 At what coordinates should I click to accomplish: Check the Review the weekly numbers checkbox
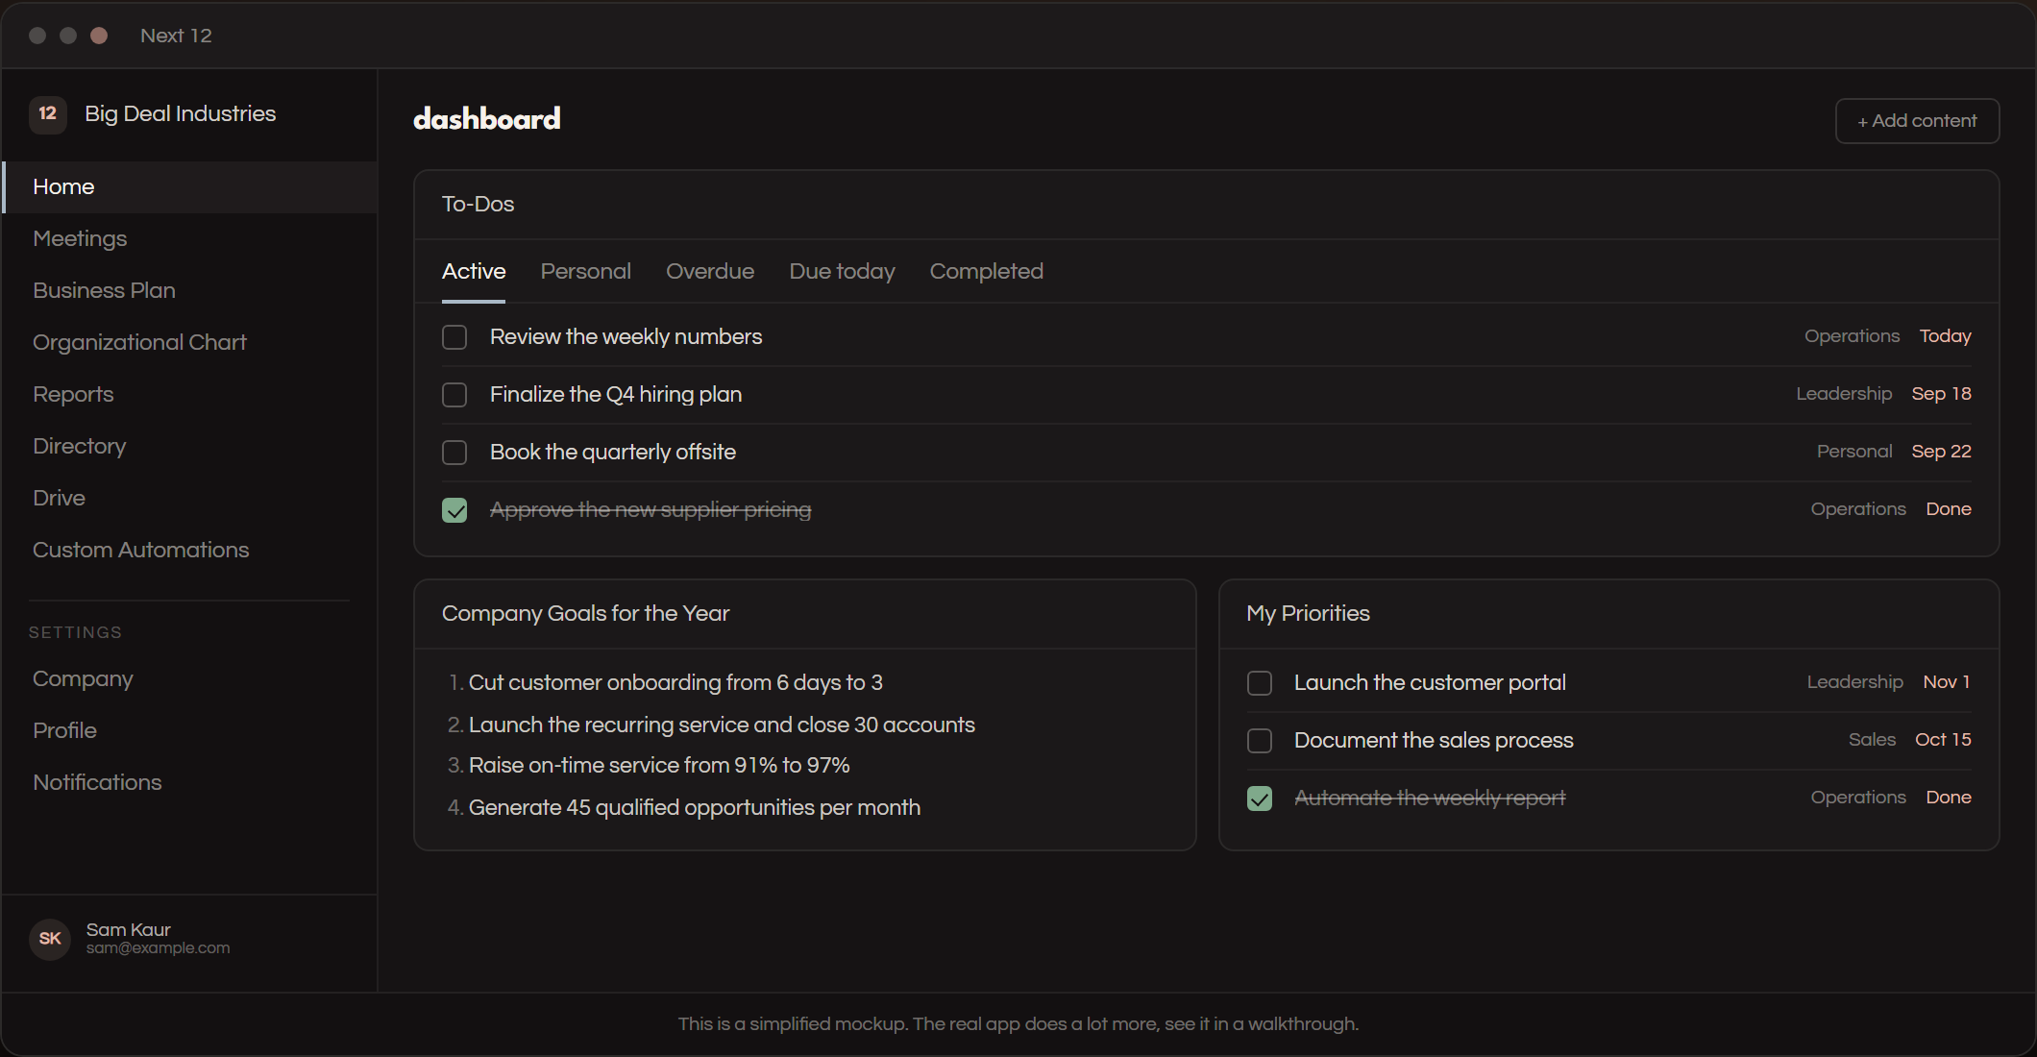[x=454, y=337]
